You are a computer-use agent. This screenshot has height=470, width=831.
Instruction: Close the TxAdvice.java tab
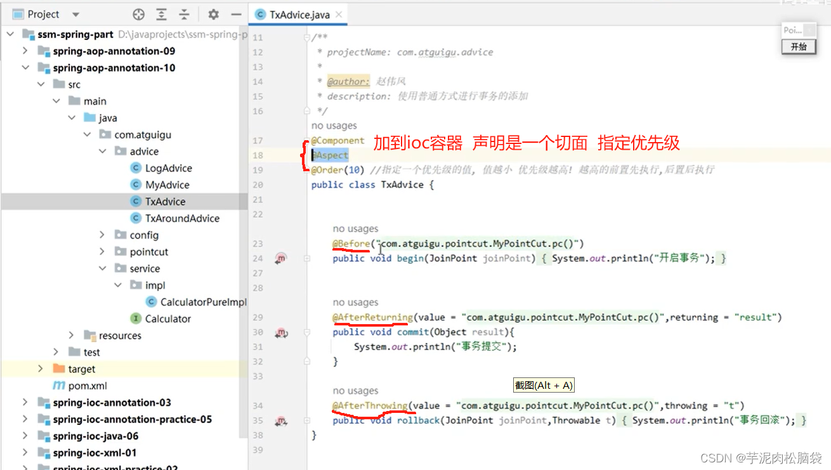click(339, 15)
